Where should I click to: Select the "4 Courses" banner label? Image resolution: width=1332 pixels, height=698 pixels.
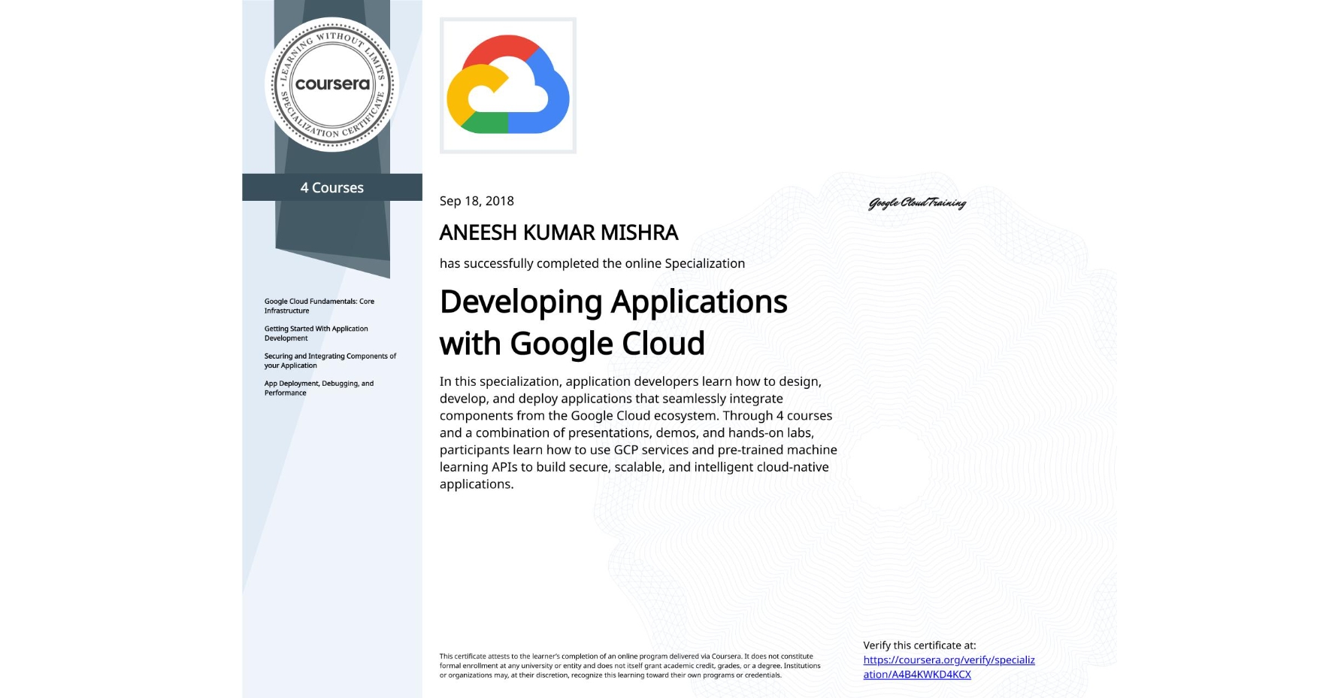coord(332,187)
